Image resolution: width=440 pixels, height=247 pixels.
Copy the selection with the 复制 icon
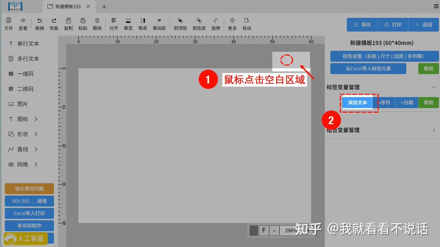pyautogui.click(x=68, y=21)
